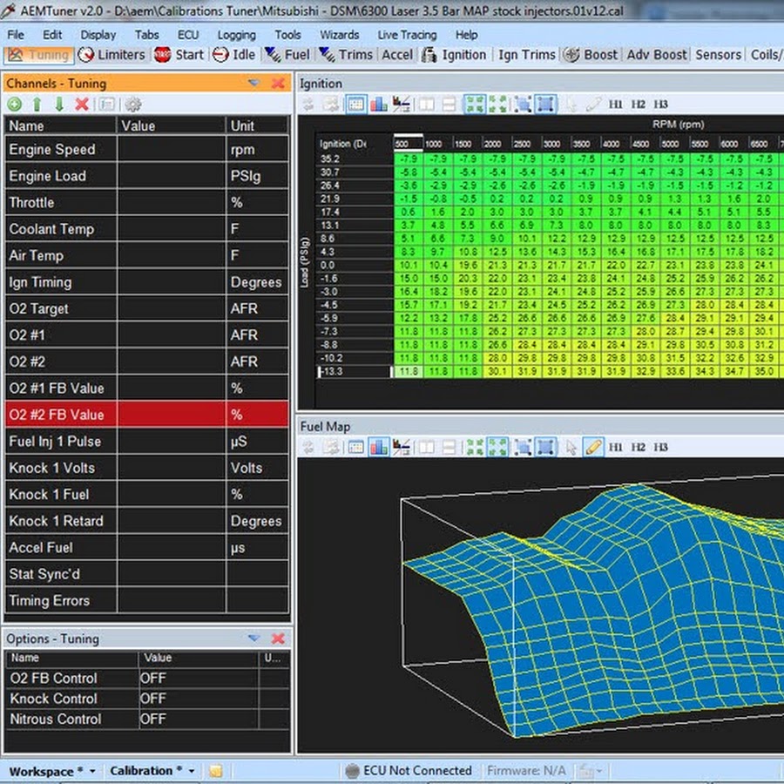
Task: Click H1 in the Fuel Map toolbar
Action: click(615, 447)
